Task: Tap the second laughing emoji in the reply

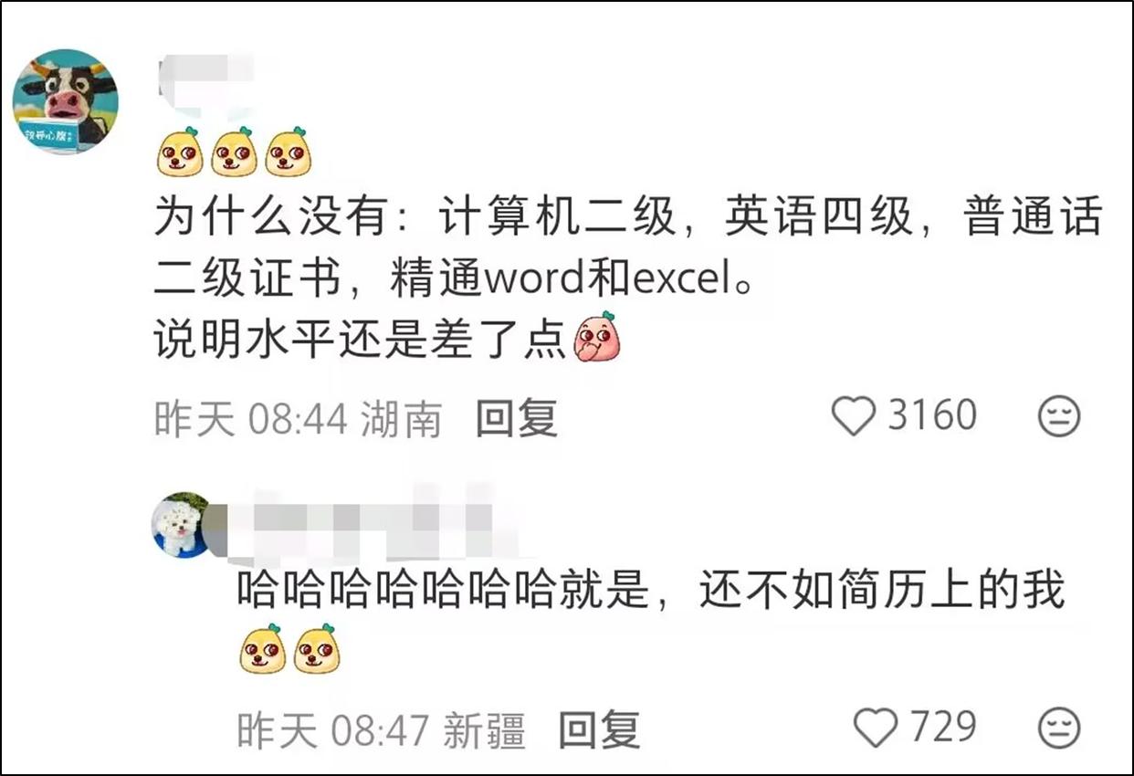Action: tap(317, 649)
